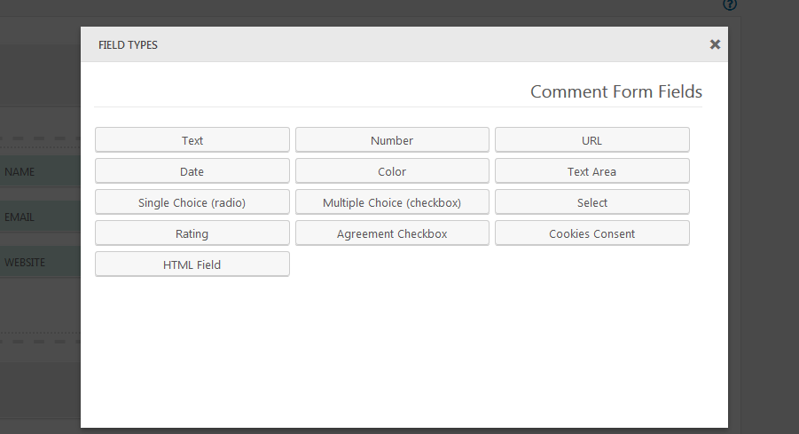Choose the Text Area field type
This screenshot has height=434, width=799.
tap(591, 171)
